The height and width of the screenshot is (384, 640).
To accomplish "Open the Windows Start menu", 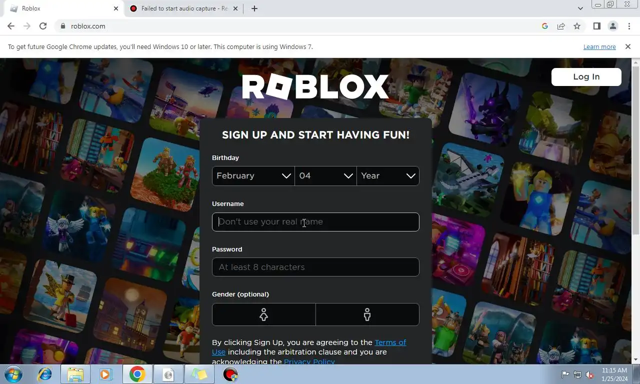I will [13, 374].
